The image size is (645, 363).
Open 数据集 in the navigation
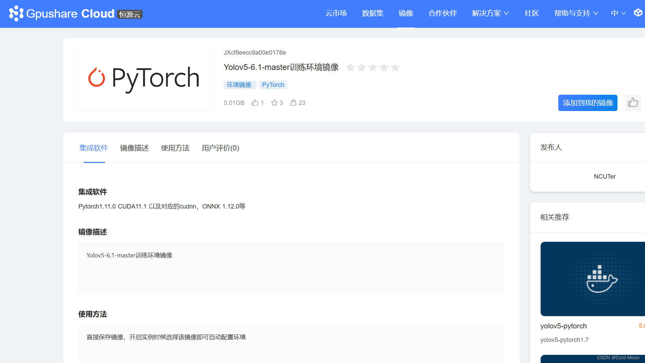tap(373, 13)
